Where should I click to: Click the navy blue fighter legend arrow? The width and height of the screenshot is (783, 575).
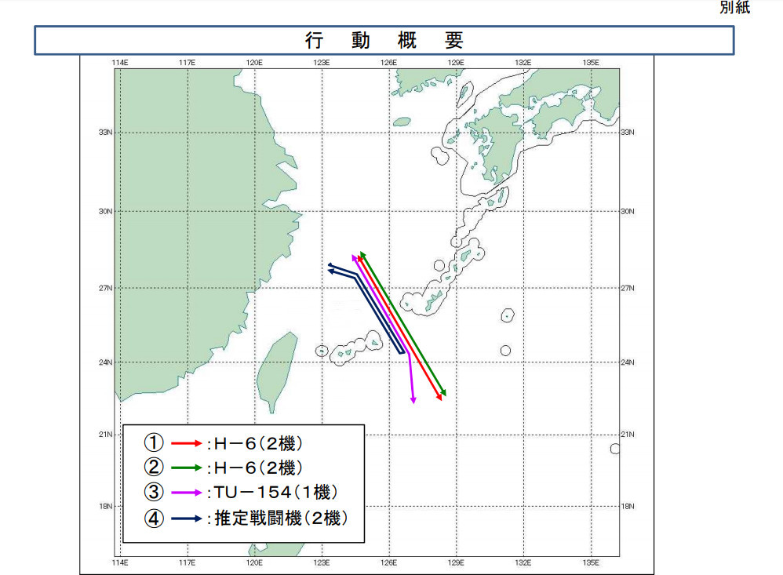186,519
